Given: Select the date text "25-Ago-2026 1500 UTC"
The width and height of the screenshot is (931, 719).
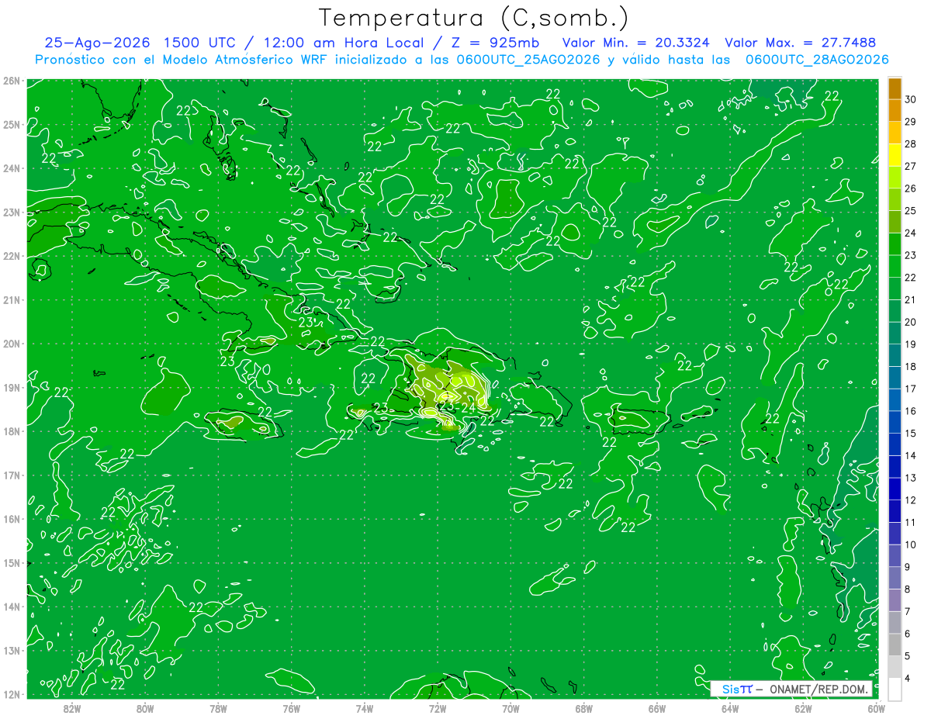Looking at the screenshot, I should 140,43.
